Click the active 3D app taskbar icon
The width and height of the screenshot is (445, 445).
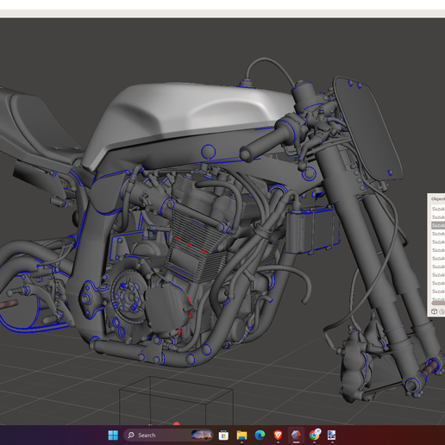pos(296,436)
